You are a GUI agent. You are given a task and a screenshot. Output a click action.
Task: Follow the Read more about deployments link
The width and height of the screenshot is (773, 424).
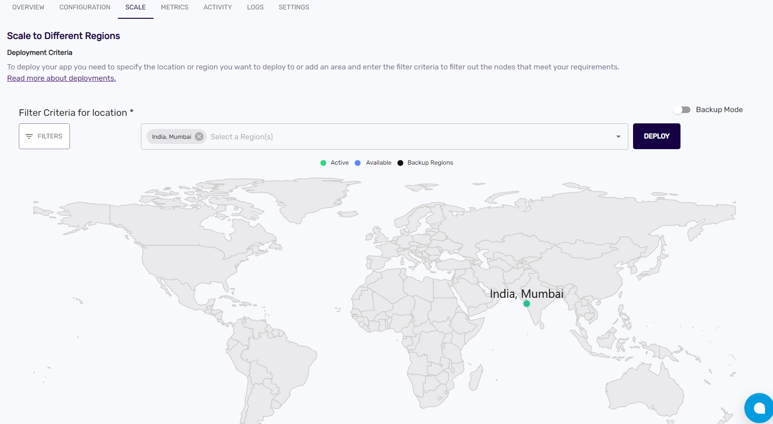point(62,78)
